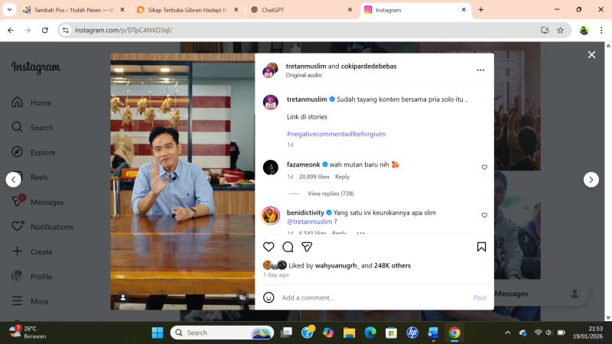Open weather widget showing 26°C

click(x=28, y=333)
